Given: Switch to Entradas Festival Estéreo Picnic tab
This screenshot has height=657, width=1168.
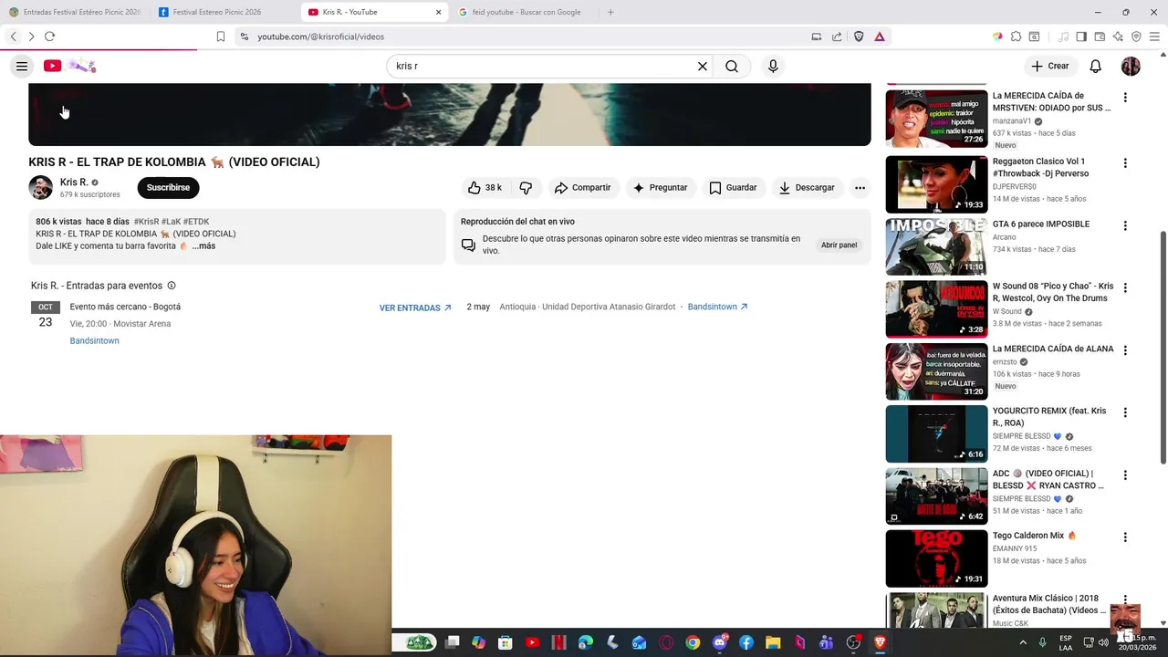Looking at the screenshot, I should [73, 12].
